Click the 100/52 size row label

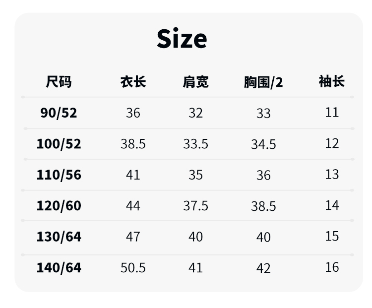[59, 144]
